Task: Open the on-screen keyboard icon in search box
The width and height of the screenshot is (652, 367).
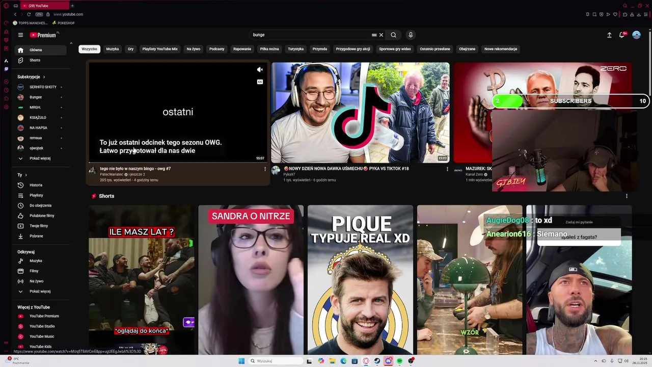Action: pos(374,35)
